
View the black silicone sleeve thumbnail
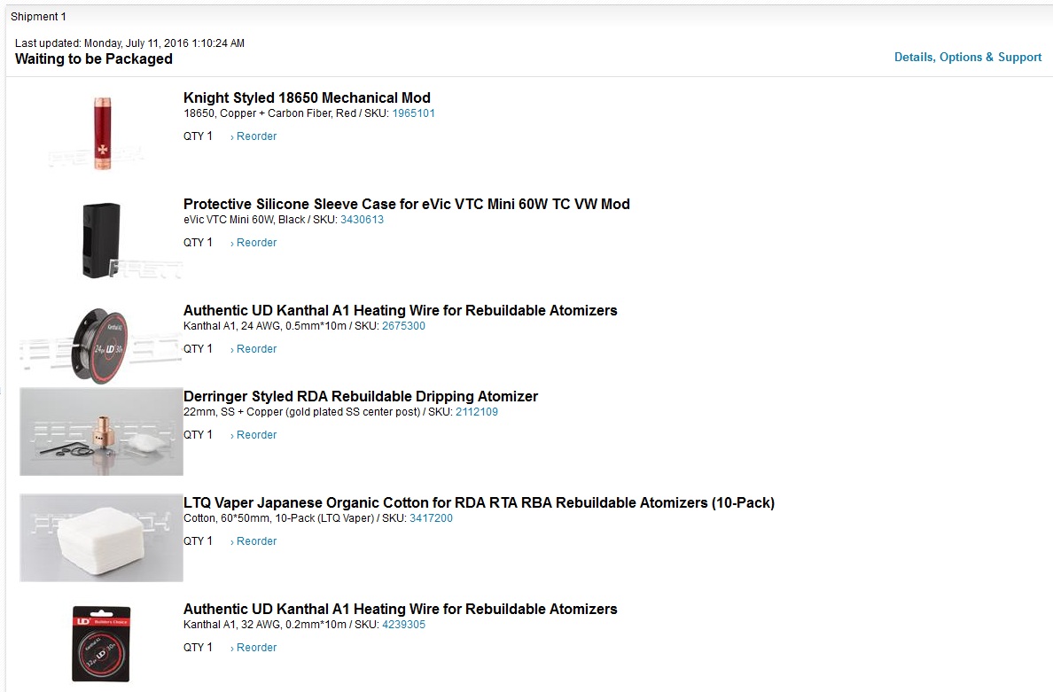click(x=101, y=239)
